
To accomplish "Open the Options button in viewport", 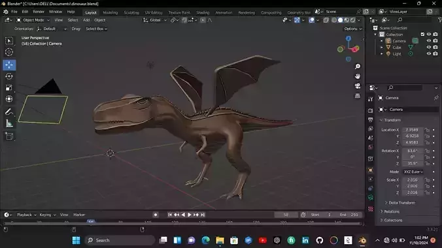I will [352, 29].
